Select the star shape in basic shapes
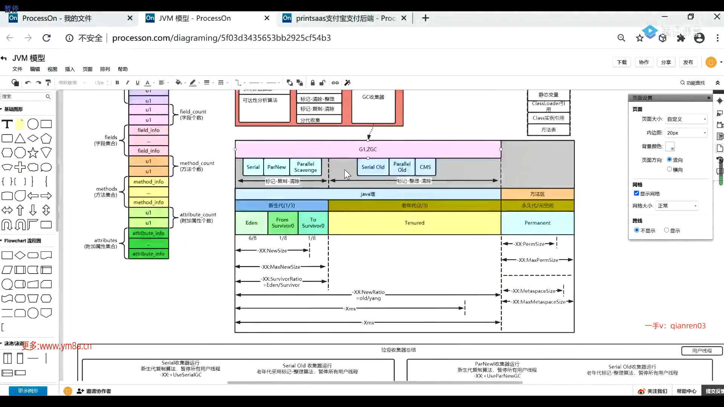Viewport: 724px width, 407px height. pos(33,153)
